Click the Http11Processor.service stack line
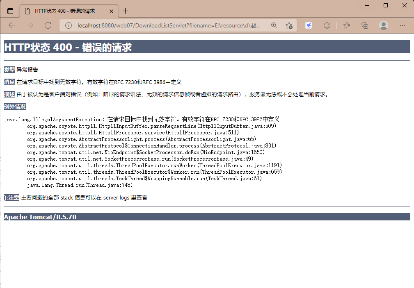Screen dimensions: 414x288 tap(133, 133)
